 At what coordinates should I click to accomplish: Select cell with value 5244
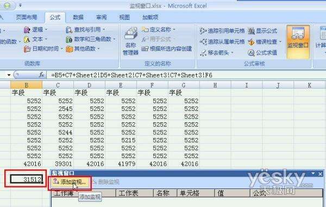point(58,133)
